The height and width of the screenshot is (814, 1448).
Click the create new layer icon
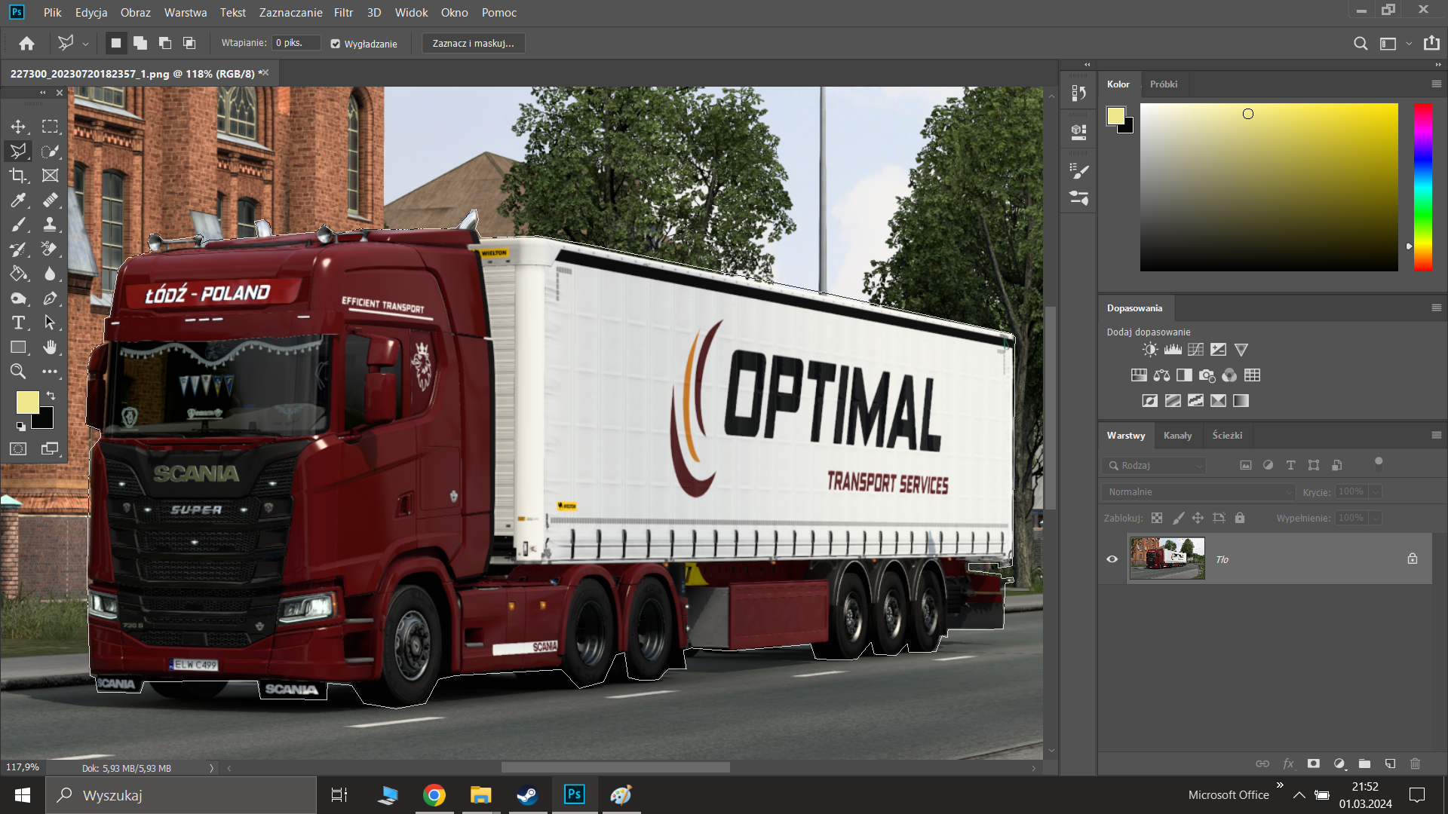[x=1390, y=764]
